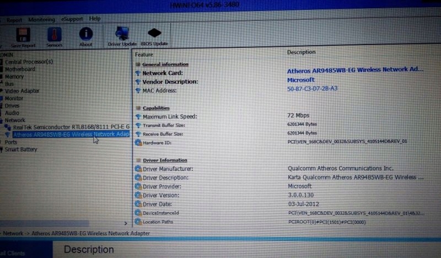Click the Transmit Buffer Size row icon
Viewport: 441px width, 258px height.
[x=138, y=126]
